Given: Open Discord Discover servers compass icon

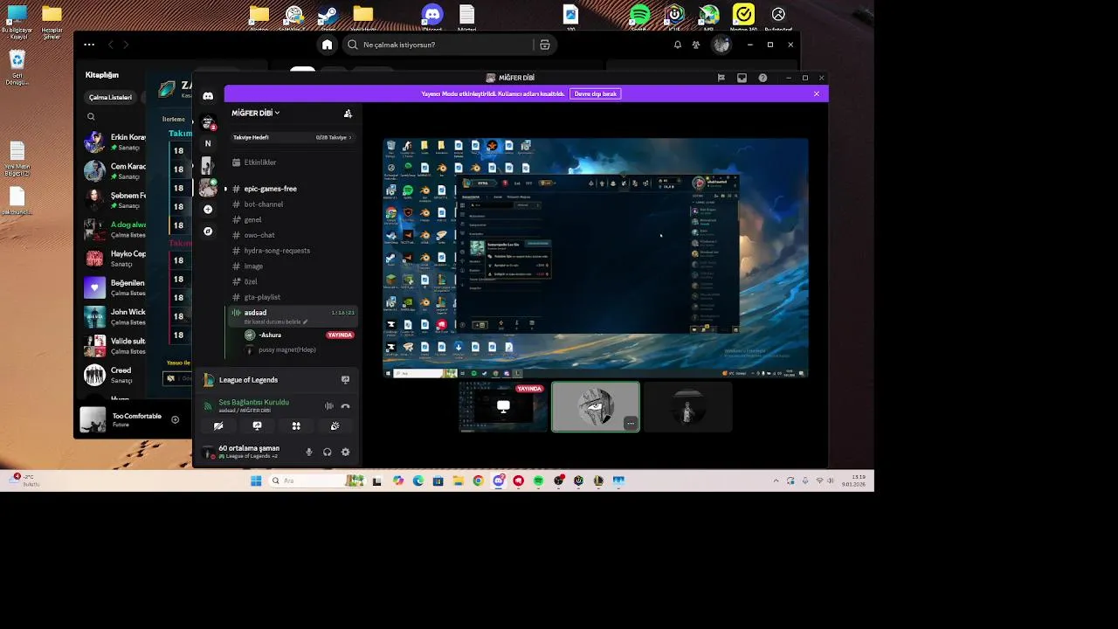Looking at the screenshot, I should point(208,232).
